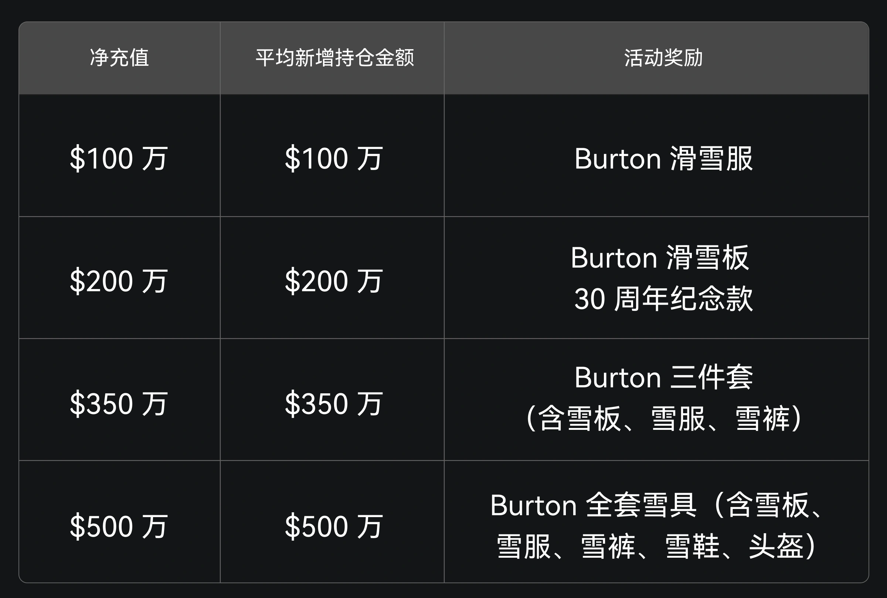Select the word 雪鞋 in the last row
Viewport: 887px width, 598px height.
[692, 547]
